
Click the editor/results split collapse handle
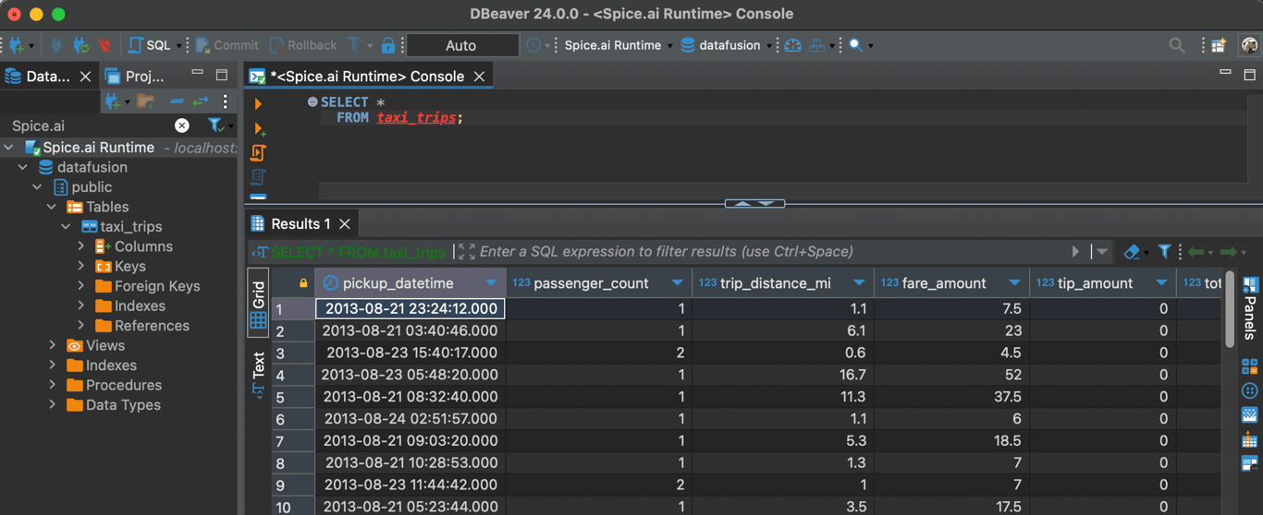[755, 203]
